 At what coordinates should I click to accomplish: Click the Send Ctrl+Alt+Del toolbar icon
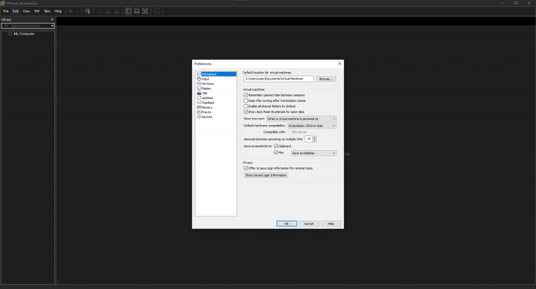tap(87, 11)
